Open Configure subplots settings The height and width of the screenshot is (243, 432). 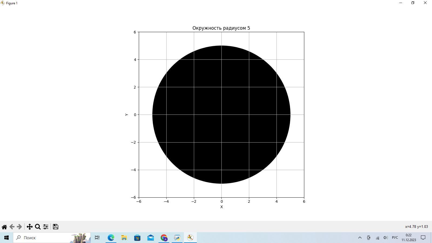click(46, 227)
